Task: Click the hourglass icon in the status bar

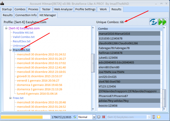Action: [154, 117]
